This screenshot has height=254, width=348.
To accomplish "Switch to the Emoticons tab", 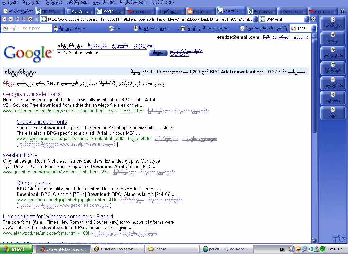I will (x=261, y=11).
